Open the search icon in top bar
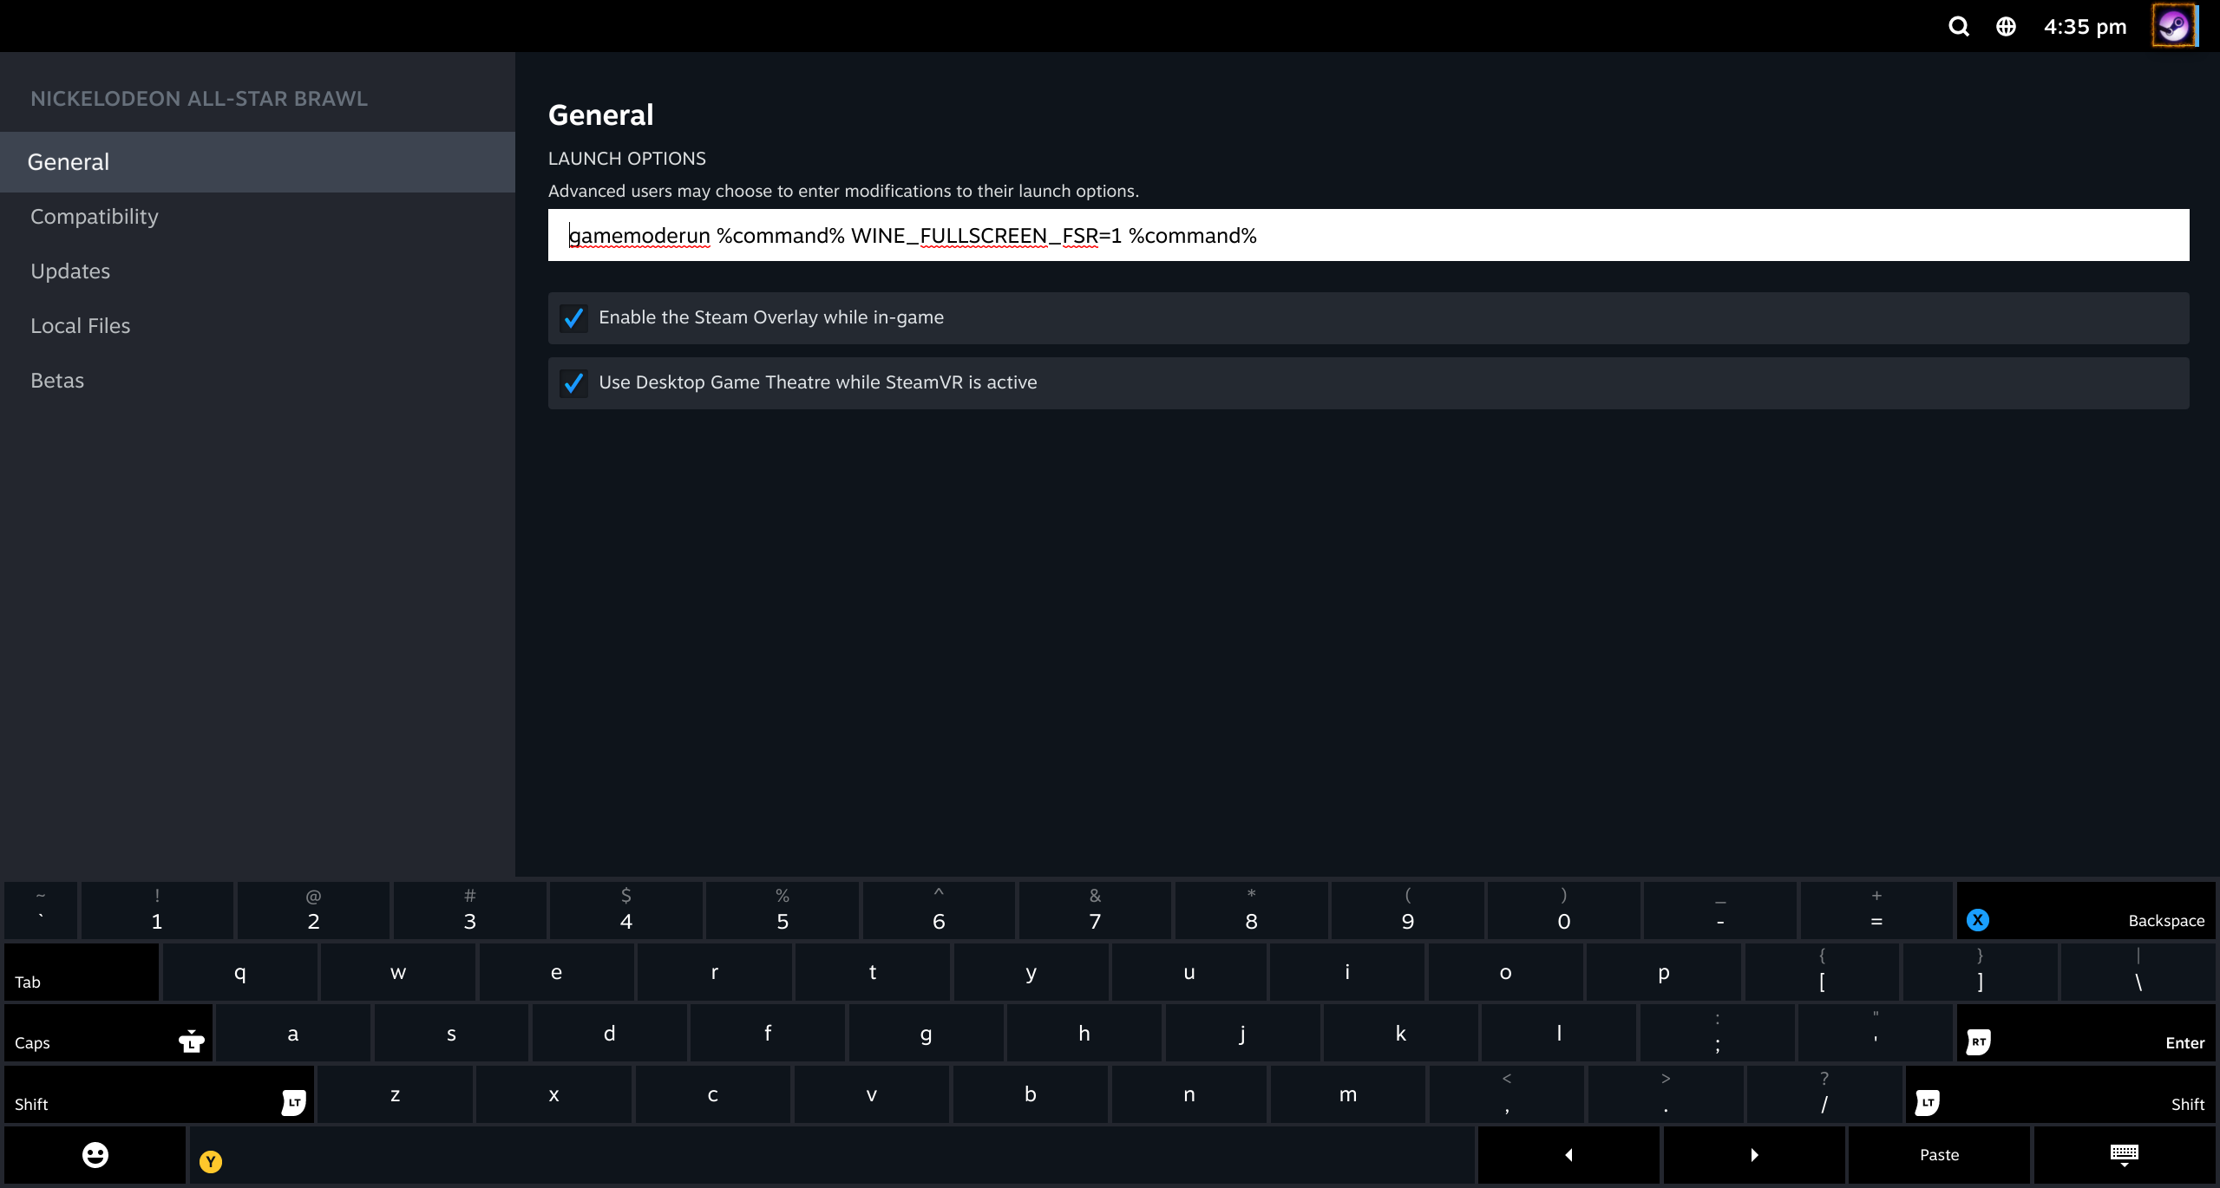Viewport: 2220px width, 1188px height. [1958, 26]
